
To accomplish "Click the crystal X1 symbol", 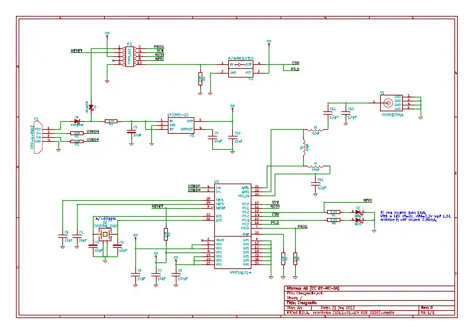I will click(105, 234).
